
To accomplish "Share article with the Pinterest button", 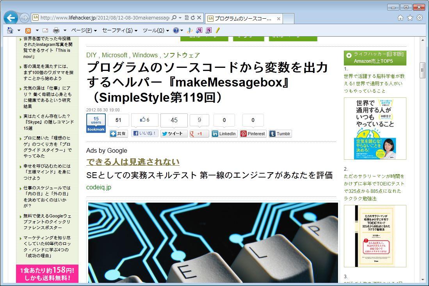I will point(253,134).
